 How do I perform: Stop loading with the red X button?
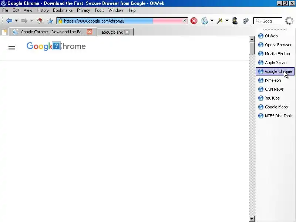(x=194, y=21)
